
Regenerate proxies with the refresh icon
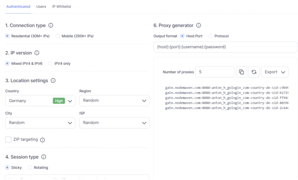254,72
